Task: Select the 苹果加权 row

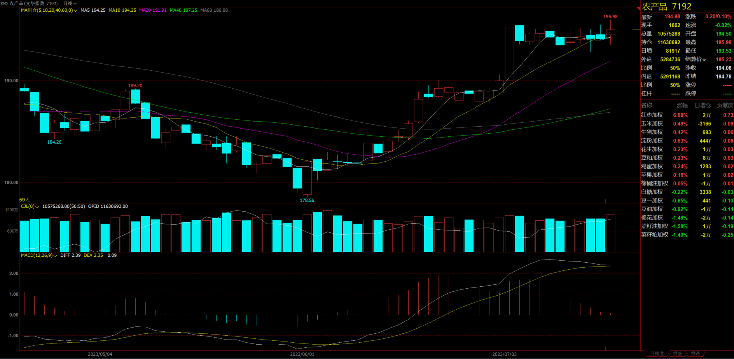Action: (x=687, y=175)
